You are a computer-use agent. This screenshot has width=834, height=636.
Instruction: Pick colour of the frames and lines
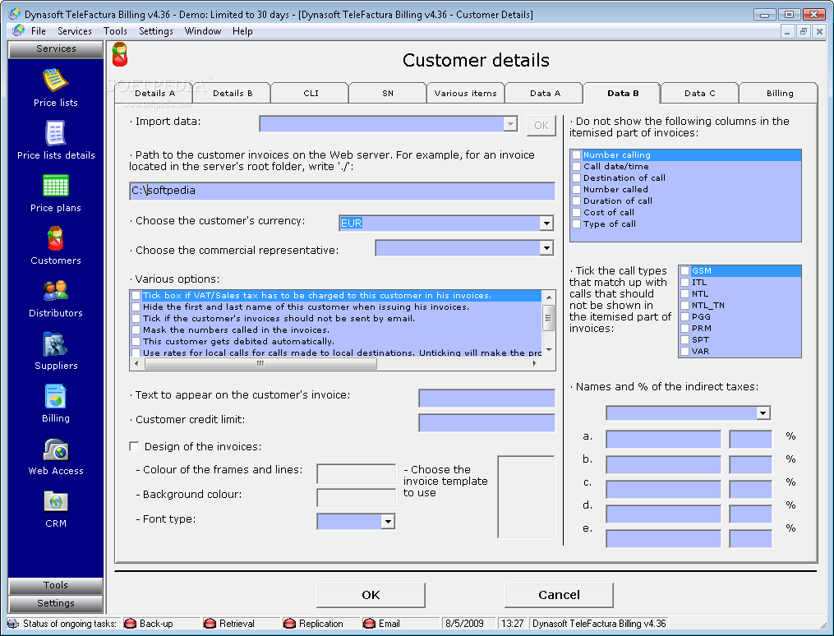point(356,473)
